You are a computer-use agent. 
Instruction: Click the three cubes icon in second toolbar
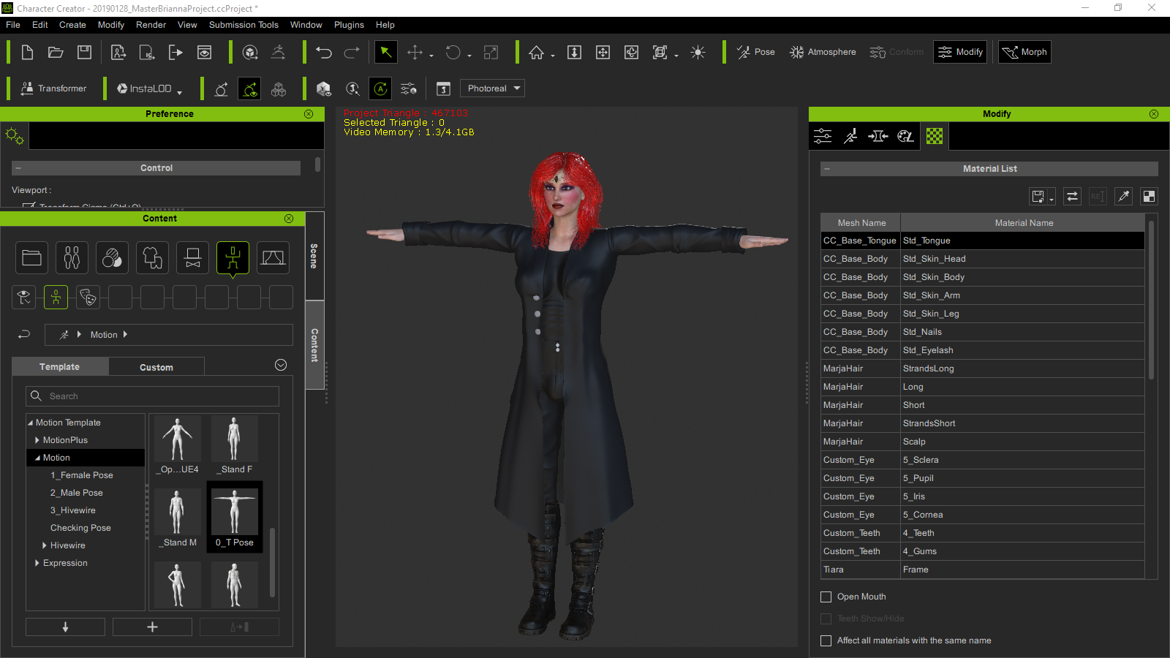279,88
